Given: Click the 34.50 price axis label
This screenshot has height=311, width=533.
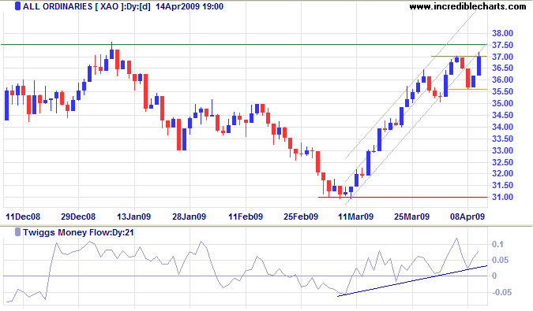Looking at the screenshot, I should tap(502, 115).
